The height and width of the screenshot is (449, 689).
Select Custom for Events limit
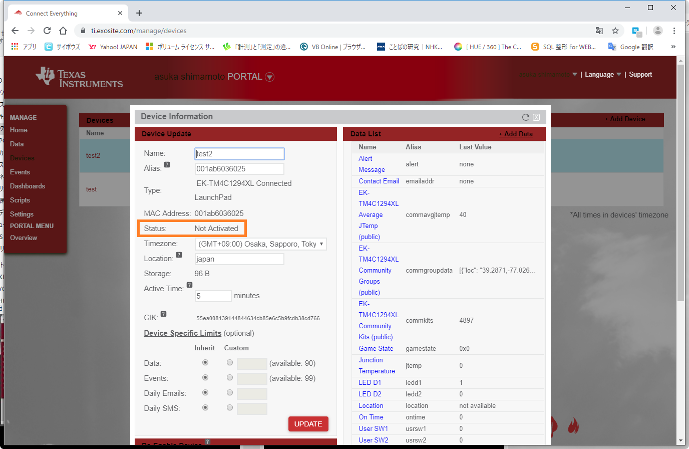coord(230,377)
